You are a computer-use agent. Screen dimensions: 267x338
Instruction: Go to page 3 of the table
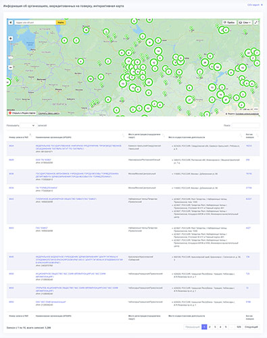pos(215,327)
